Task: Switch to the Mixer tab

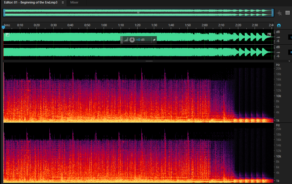Action: tap(74, 2)
